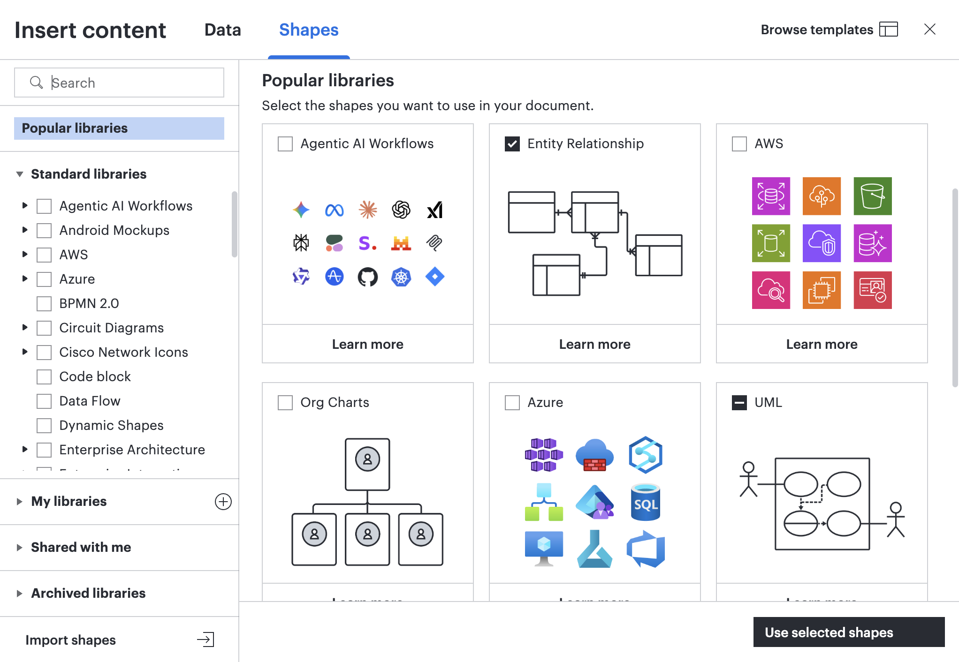Viewport: 959px width, 662px height.
Task: Select Popular libraries in the sidebar
Action: click(x=119, y=128)
